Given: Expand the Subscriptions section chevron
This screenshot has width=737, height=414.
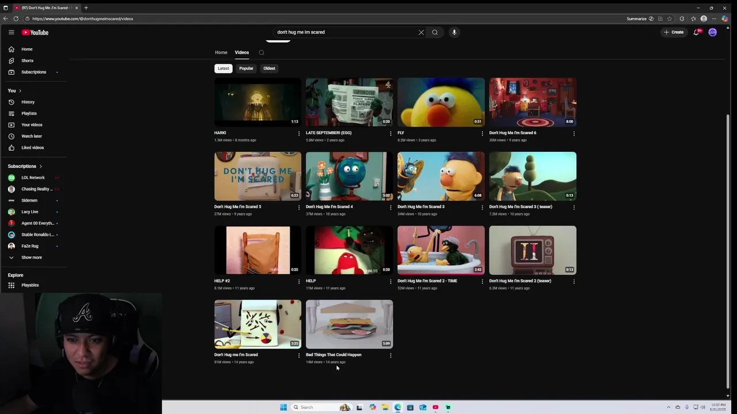Looking at the screenshot, I should pyautogui.click(x=40, y=166).
